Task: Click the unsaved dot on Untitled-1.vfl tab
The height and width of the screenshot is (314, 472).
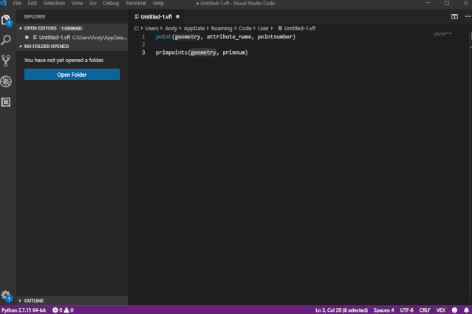Action: coord(177,17)
